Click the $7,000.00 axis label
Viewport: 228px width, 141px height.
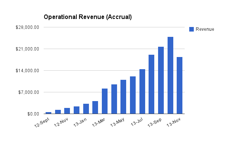(28, 92)
